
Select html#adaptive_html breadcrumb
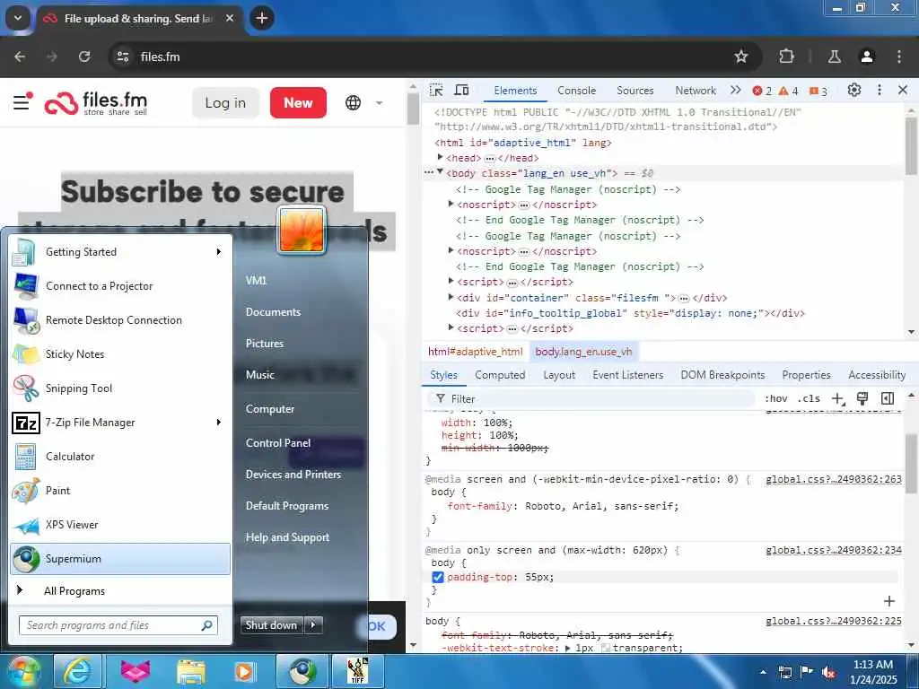click(x=476, y=352)
